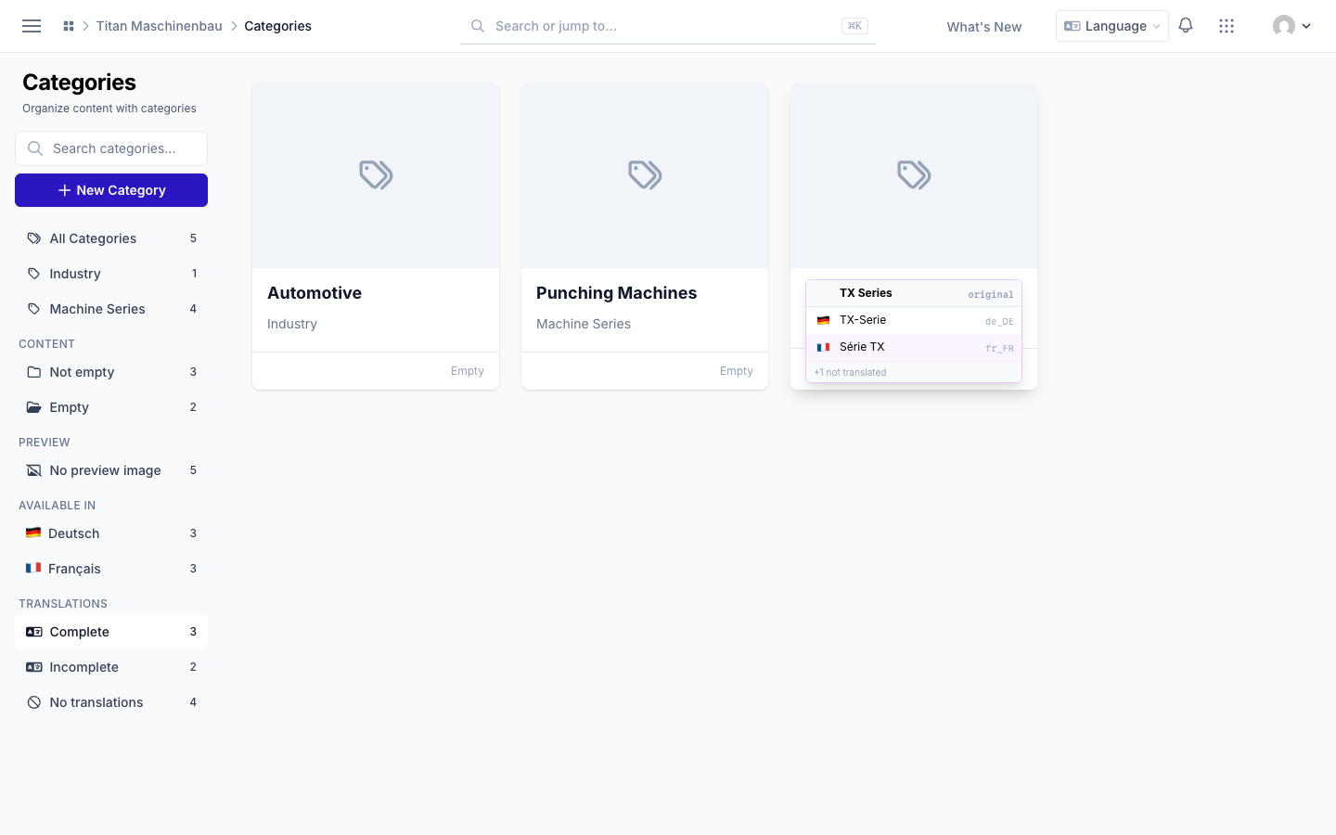Click the user avatar icon
This screenshot has height=835, width=1336.
[x=1284, y=26]
